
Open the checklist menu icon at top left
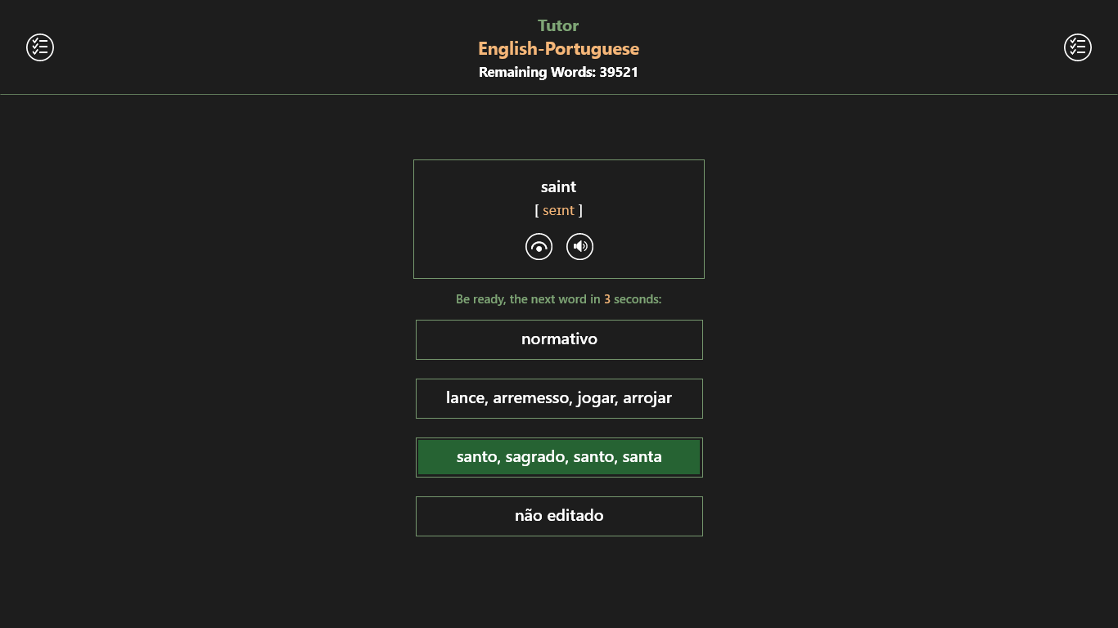[x=40, y=47]
